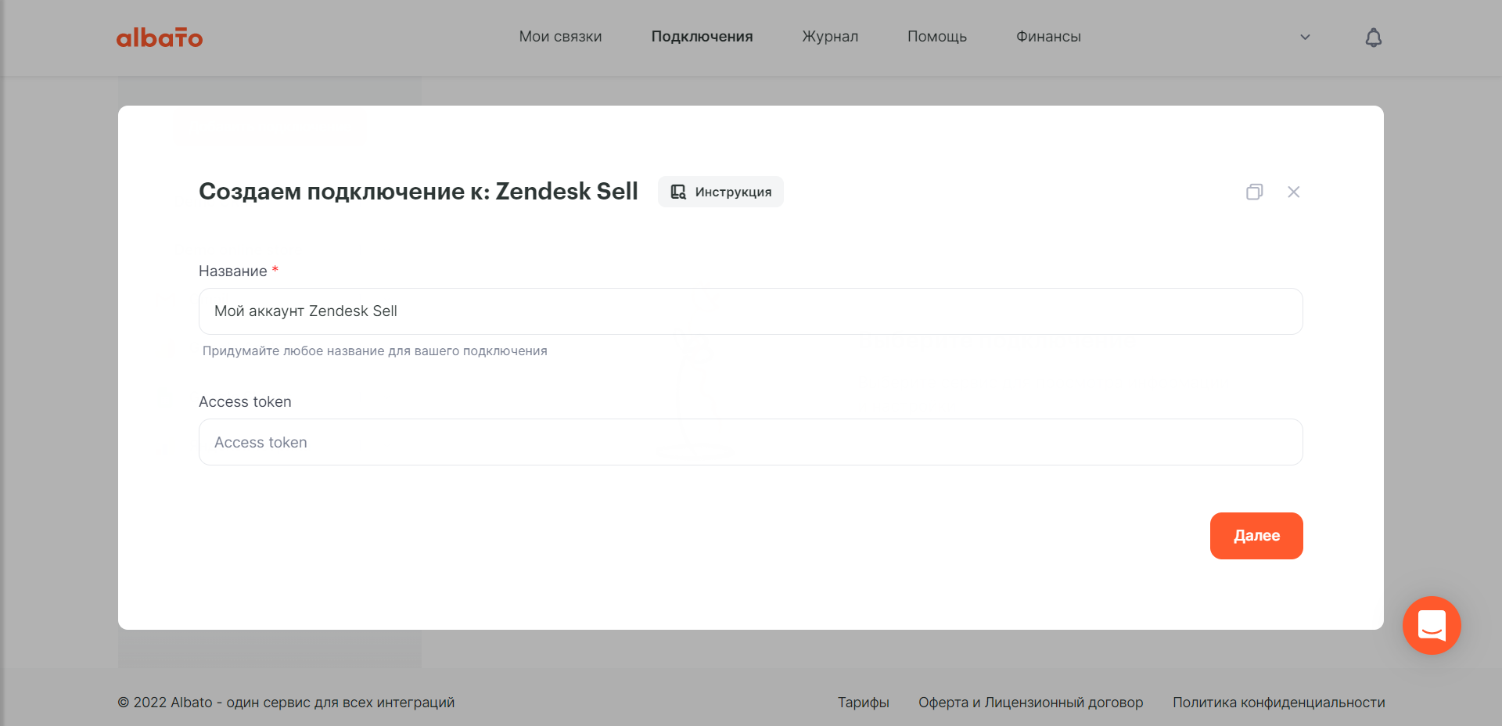Open the Журнал menu item
Viewport: 1502px width, 726px height.
pyautogui.click(x=830, y=37)
